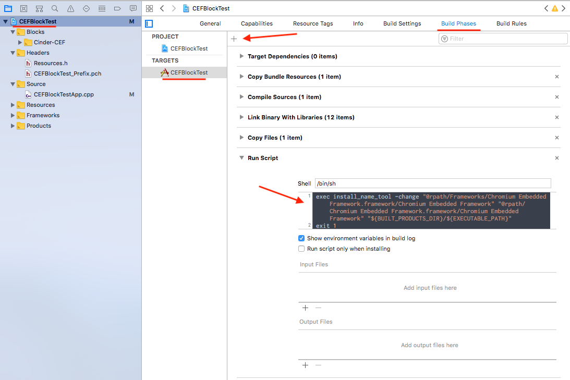The width and height of the screenshot is (570, 380).
Task: Switch to the Info tab
Action: (x=358, y=23)
